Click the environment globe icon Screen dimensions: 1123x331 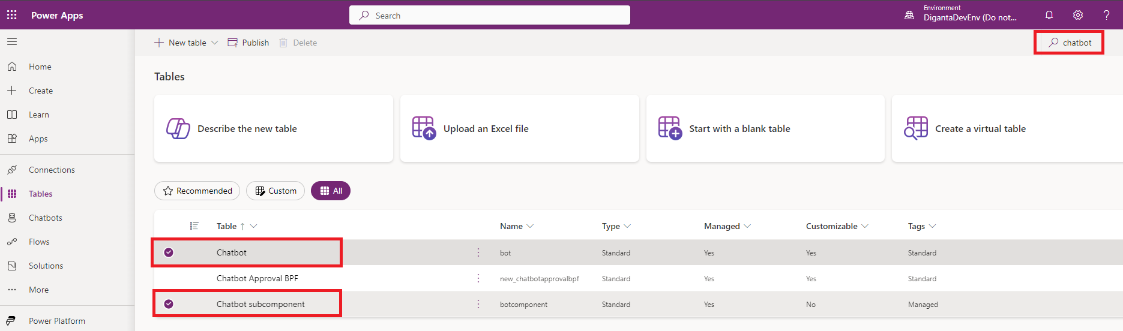(909, 15)
